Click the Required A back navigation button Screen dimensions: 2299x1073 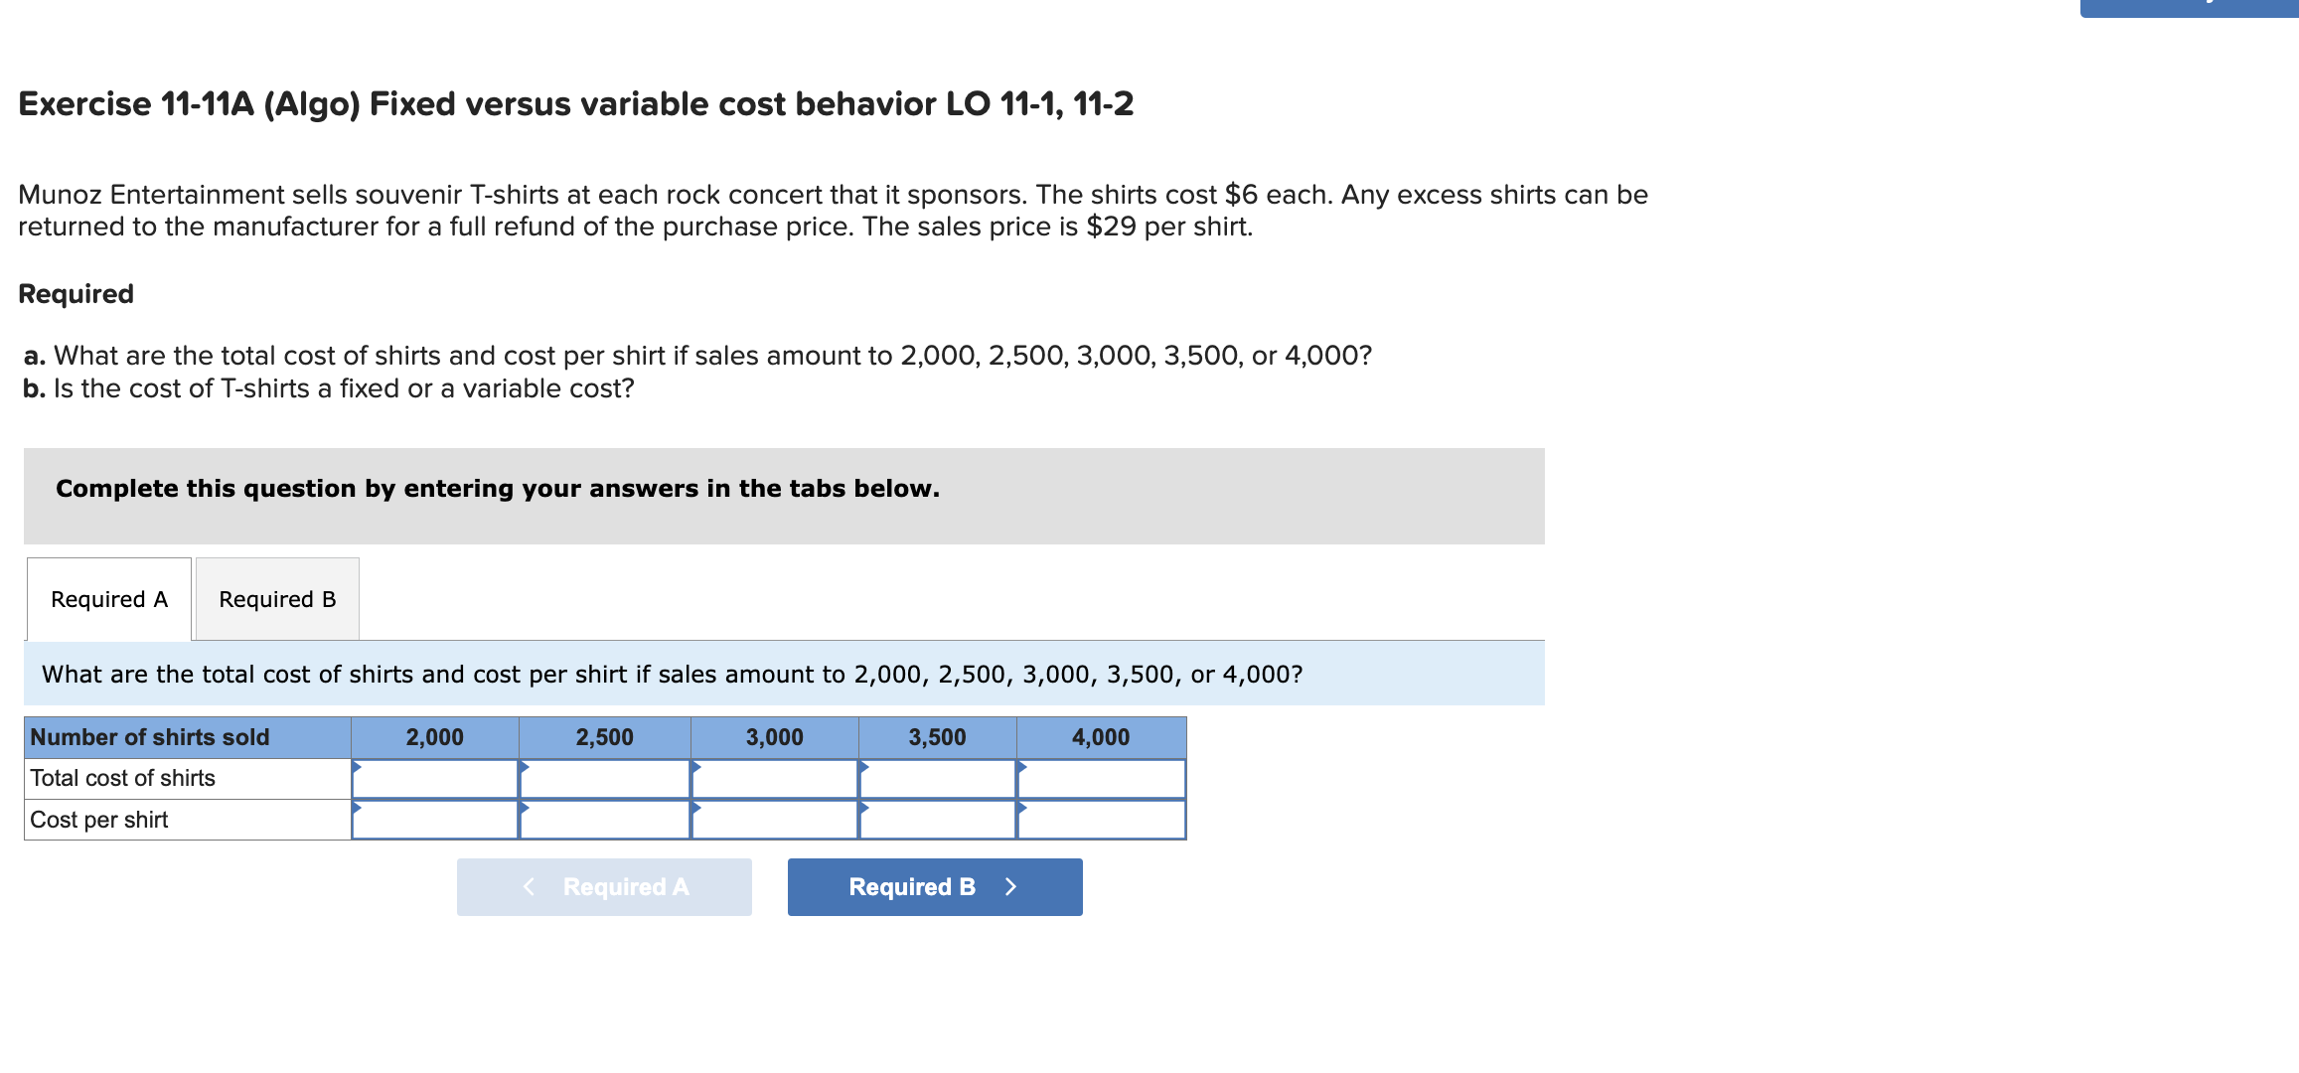pos(603,885)
